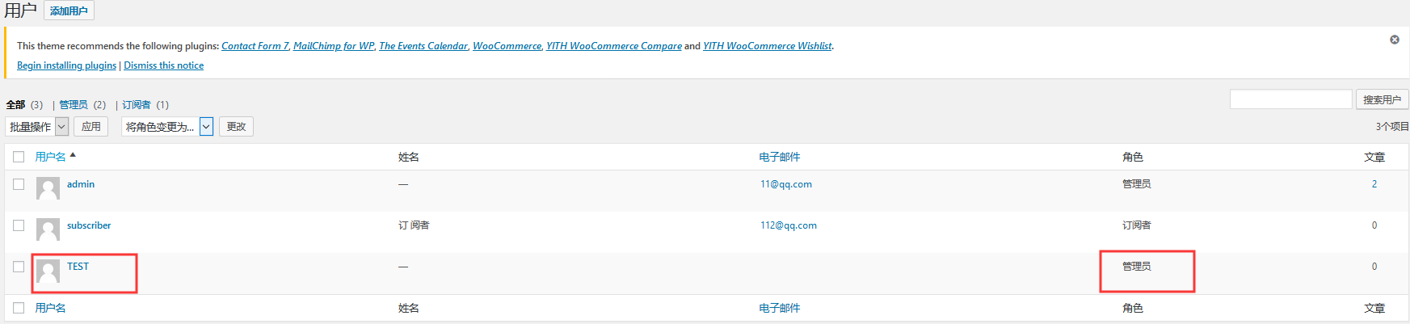This screenshot has height=324, width=1410.
Task: Click Begin installing plugins link
Action: [66, 65]
